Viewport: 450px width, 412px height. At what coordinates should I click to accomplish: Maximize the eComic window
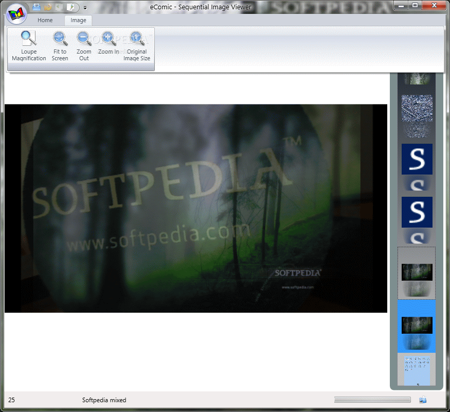[415, 6]
